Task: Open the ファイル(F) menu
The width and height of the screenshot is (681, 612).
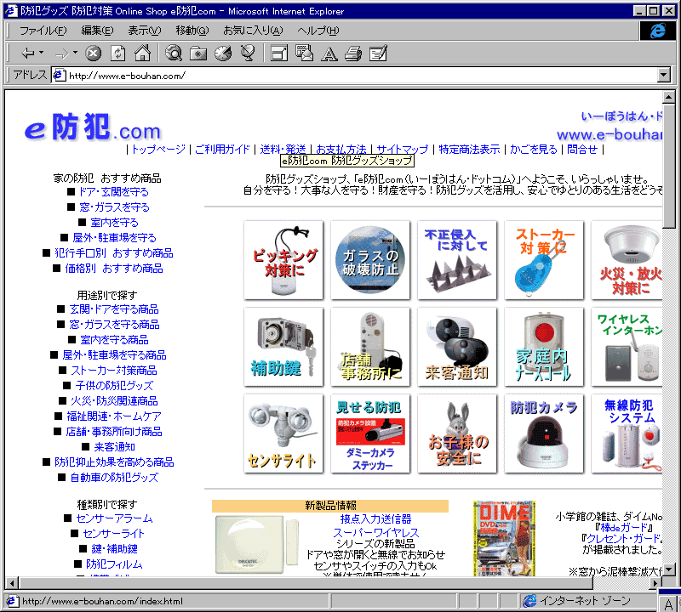Action: pyautogui.click(x=43, y=31)
